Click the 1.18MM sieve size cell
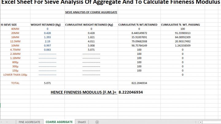This screenshot has width=221, height=124. [x=15, y=58]
